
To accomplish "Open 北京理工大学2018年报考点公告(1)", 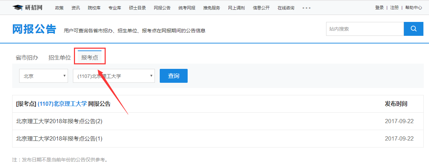I will [x=59, y=138].
